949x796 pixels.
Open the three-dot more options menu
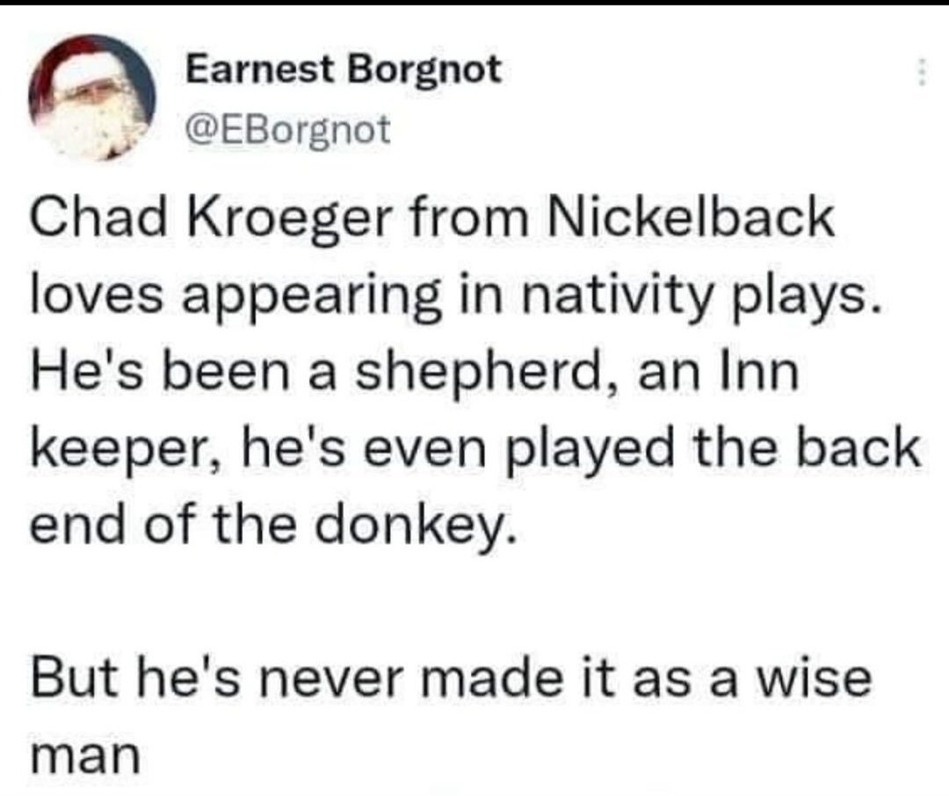(921, 72)
